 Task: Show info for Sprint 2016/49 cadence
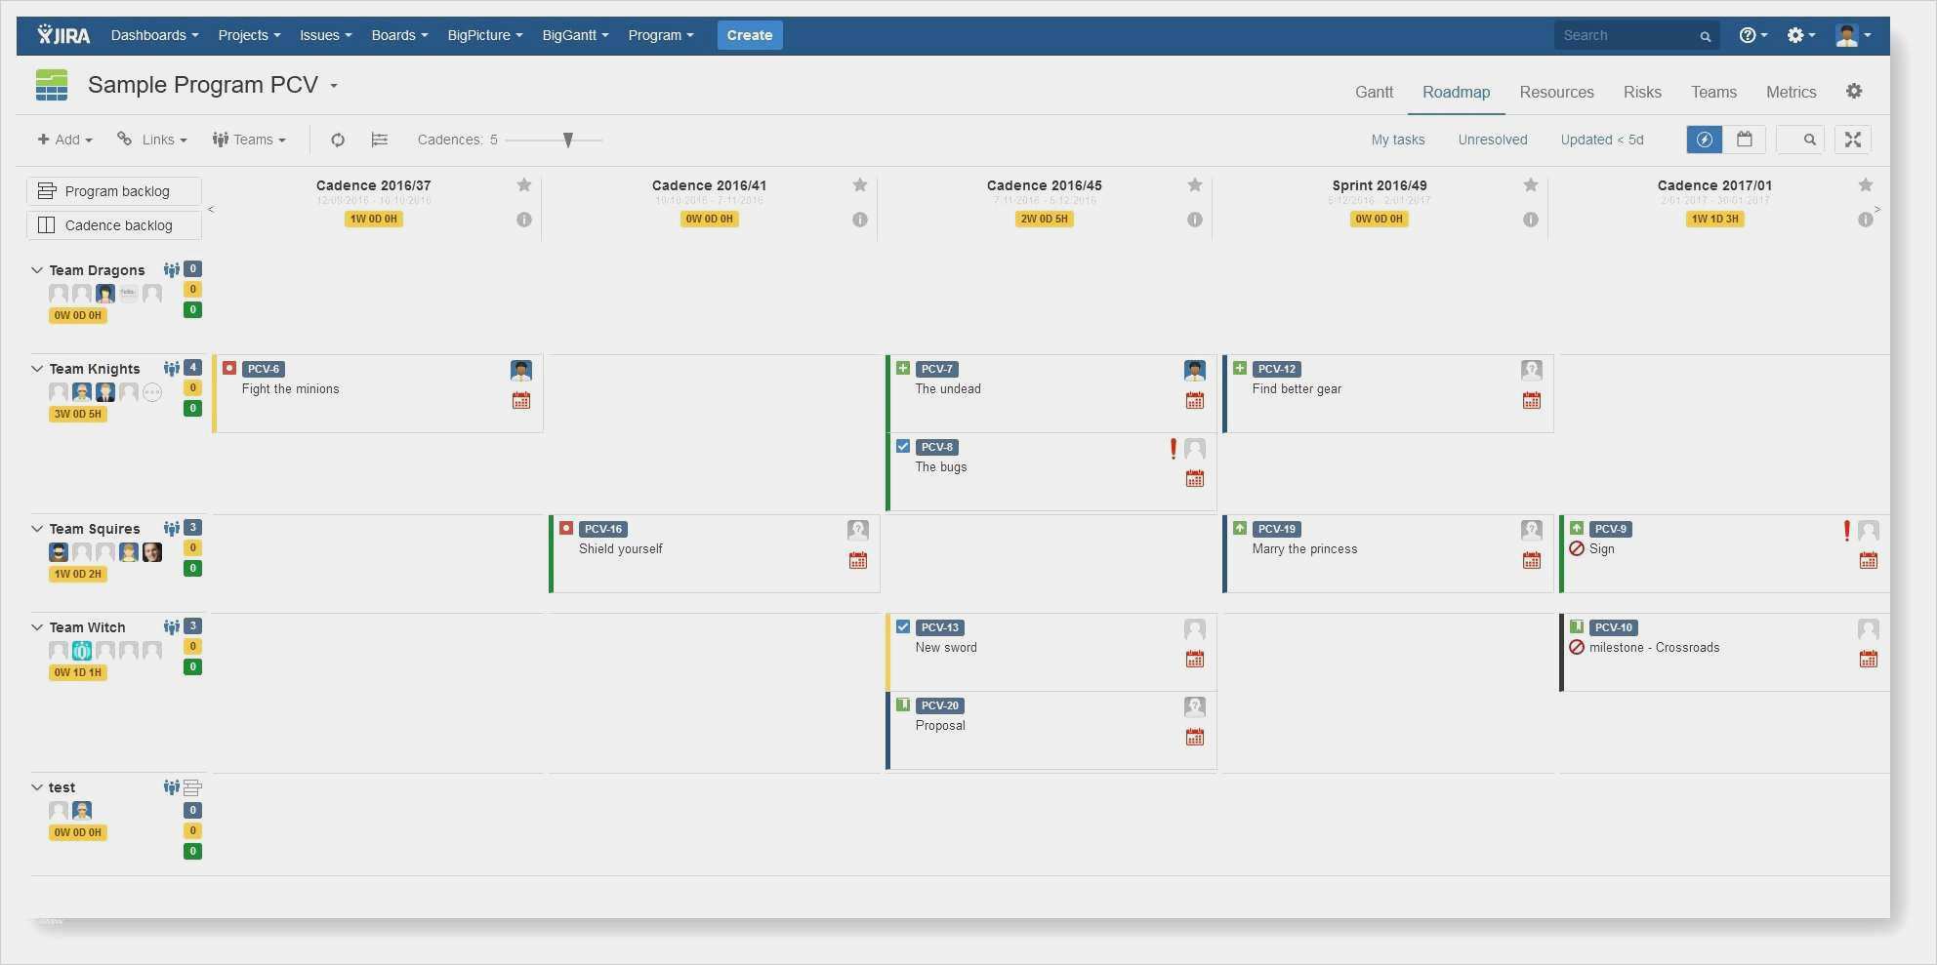pyautogui.click(x=1530, y=220)
